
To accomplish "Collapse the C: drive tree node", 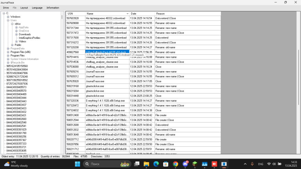I will [x=4, y=13].
